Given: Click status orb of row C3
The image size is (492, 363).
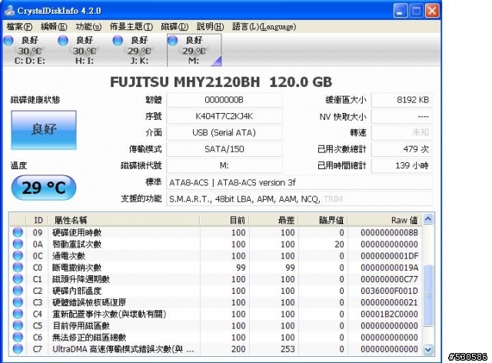Looking at the screenshot, I should point(18,302).
